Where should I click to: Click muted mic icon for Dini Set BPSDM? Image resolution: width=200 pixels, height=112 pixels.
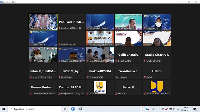tap(59, 44)
